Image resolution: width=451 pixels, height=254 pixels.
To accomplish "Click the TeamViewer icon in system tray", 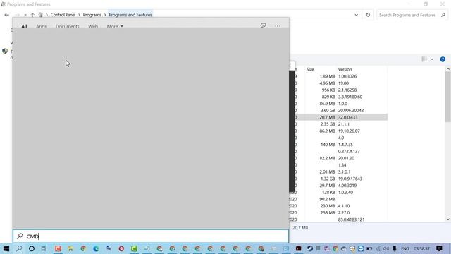I will coord(361,248).
